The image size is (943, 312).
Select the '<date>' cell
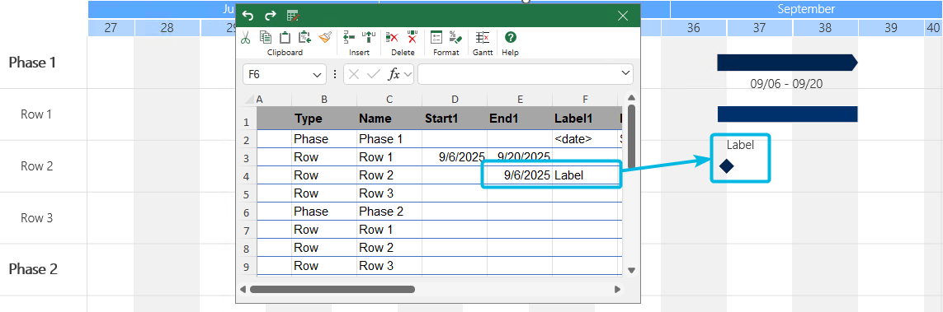click(585, 139)
